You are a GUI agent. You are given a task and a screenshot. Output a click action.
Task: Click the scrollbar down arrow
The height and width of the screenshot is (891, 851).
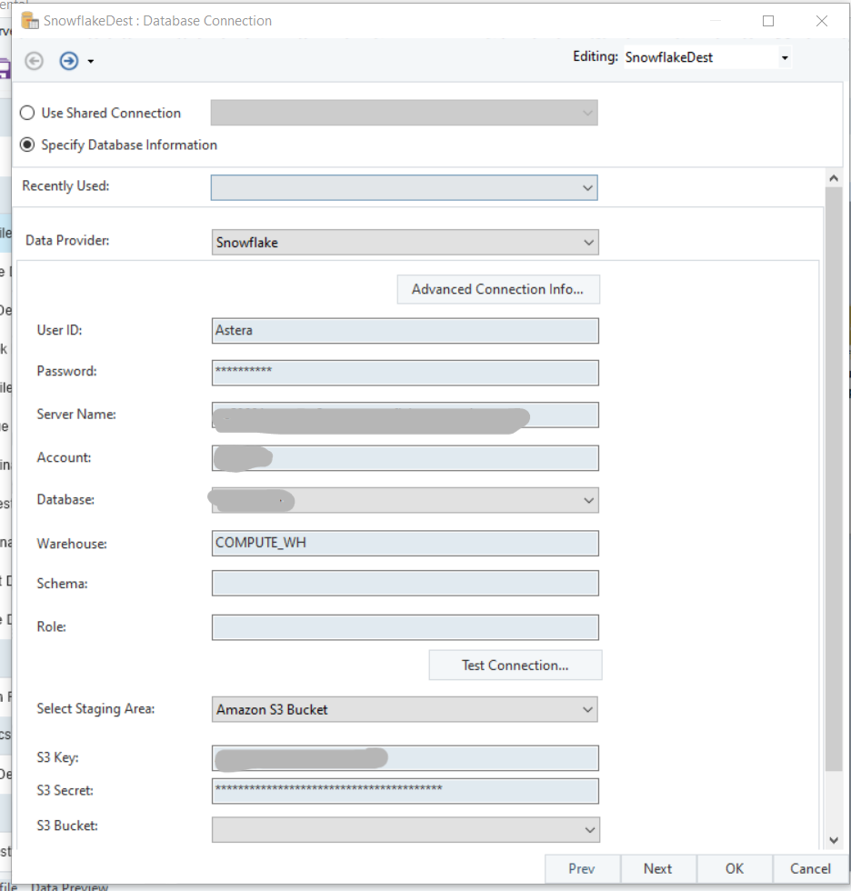833,841
